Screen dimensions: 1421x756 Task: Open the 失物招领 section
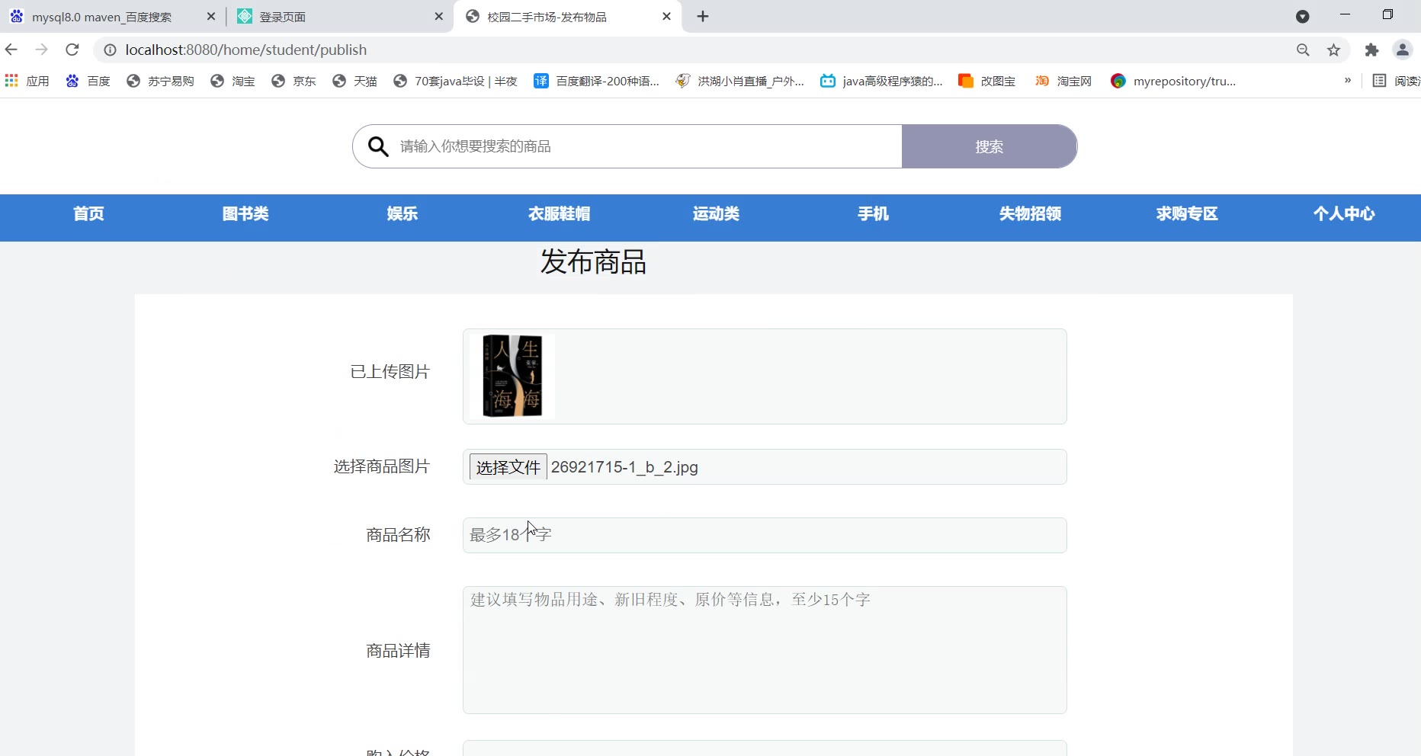pos(1030,214)
